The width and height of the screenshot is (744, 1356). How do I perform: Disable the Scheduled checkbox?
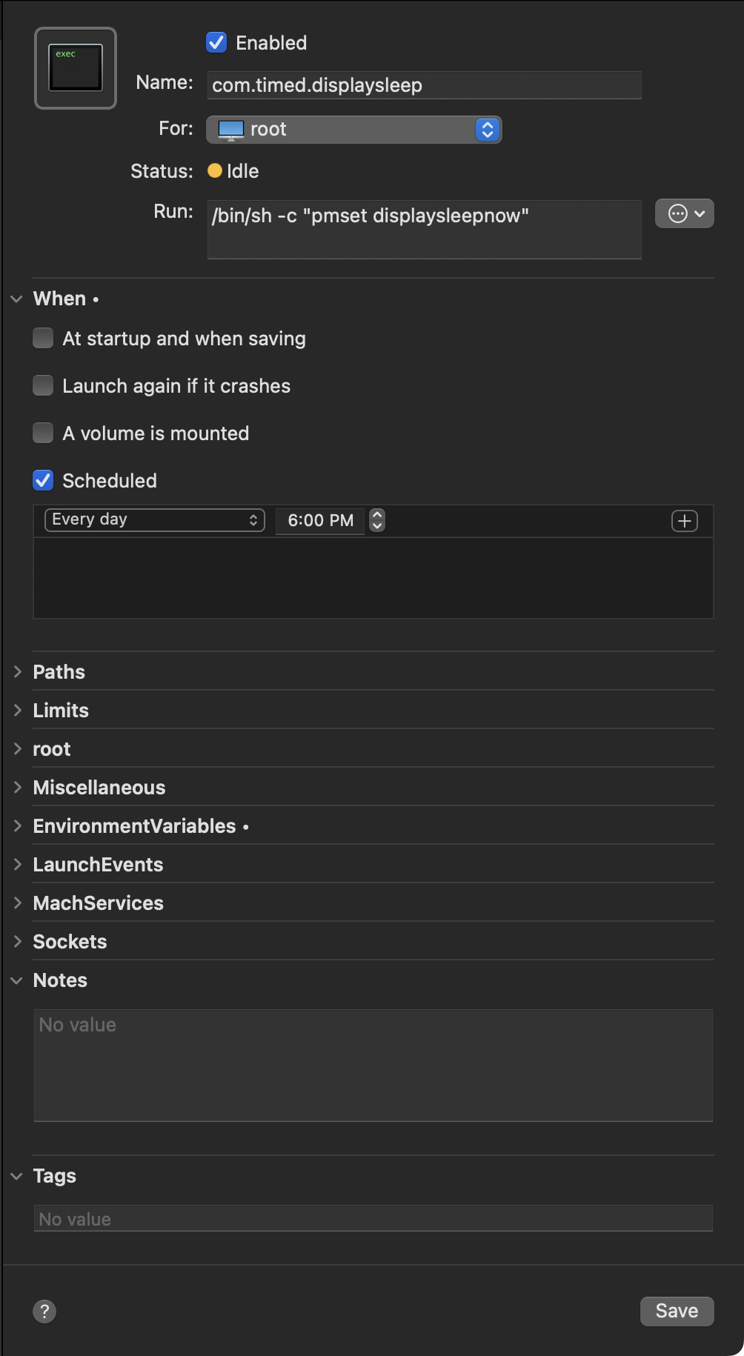(x=44, y=481)
